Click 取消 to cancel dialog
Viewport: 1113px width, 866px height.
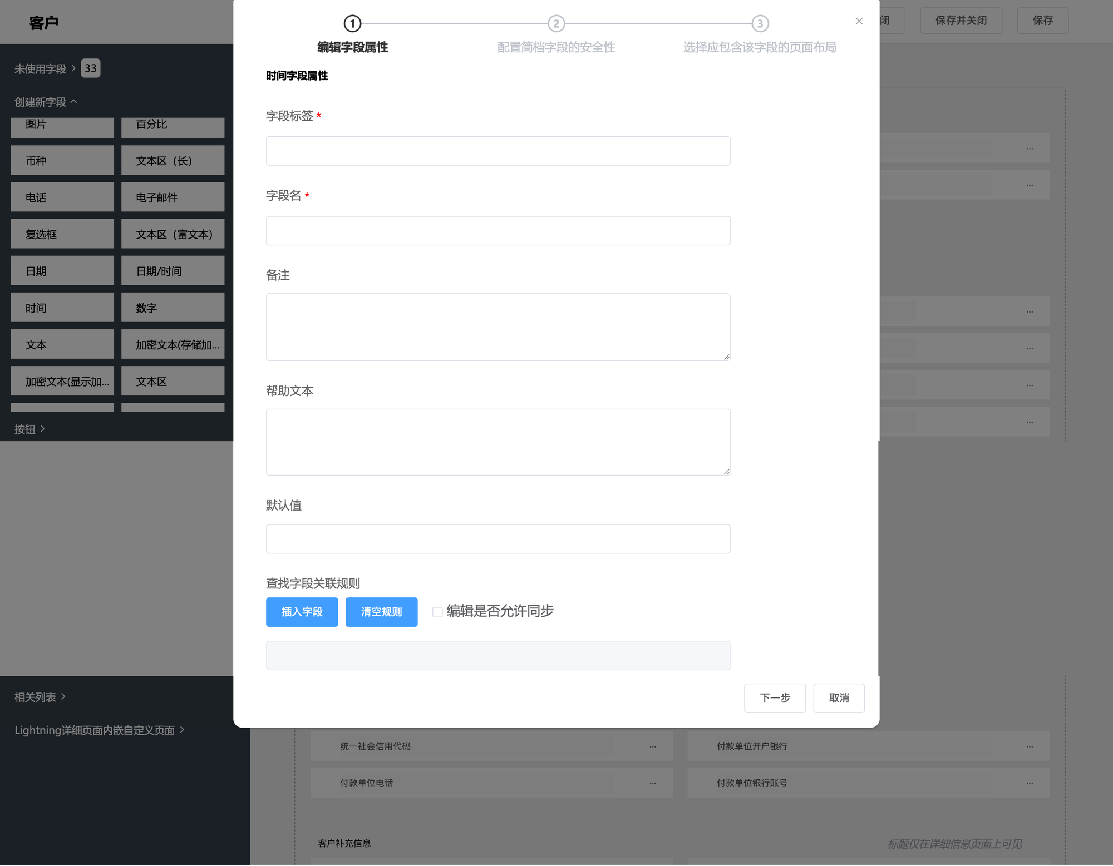pyautogui.click(x=839, y=698)
